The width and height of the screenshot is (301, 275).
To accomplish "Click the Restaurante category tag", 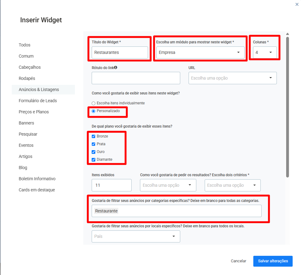I will (106, 211).
